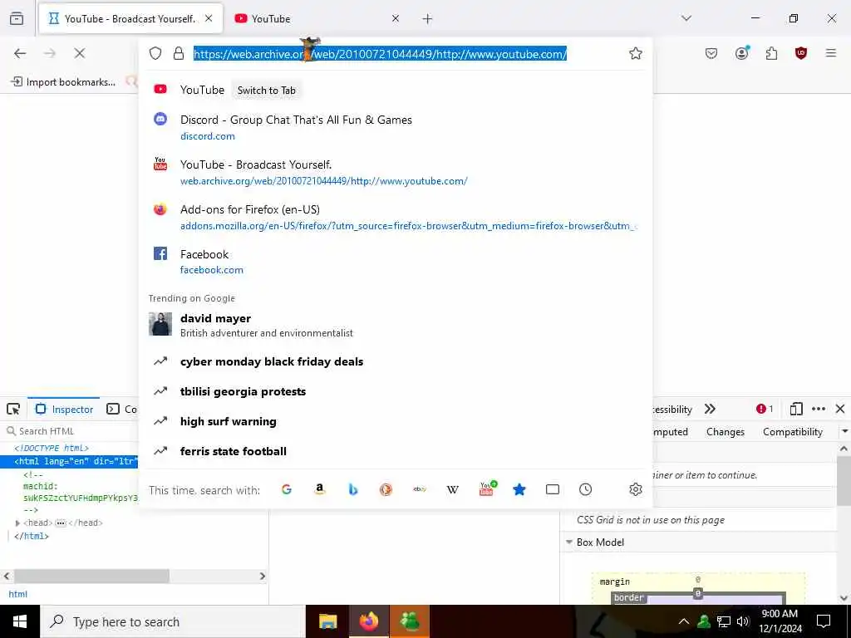Viewport: 851px width, 638px height.
Task: Open sidebar tabs overflow dropdown arrow
Action: 844,432
